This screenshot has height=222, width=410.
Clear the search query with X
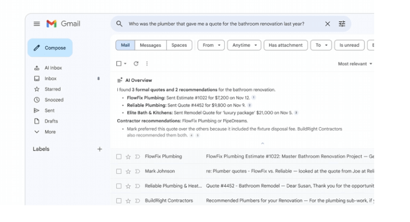point(327,24)
